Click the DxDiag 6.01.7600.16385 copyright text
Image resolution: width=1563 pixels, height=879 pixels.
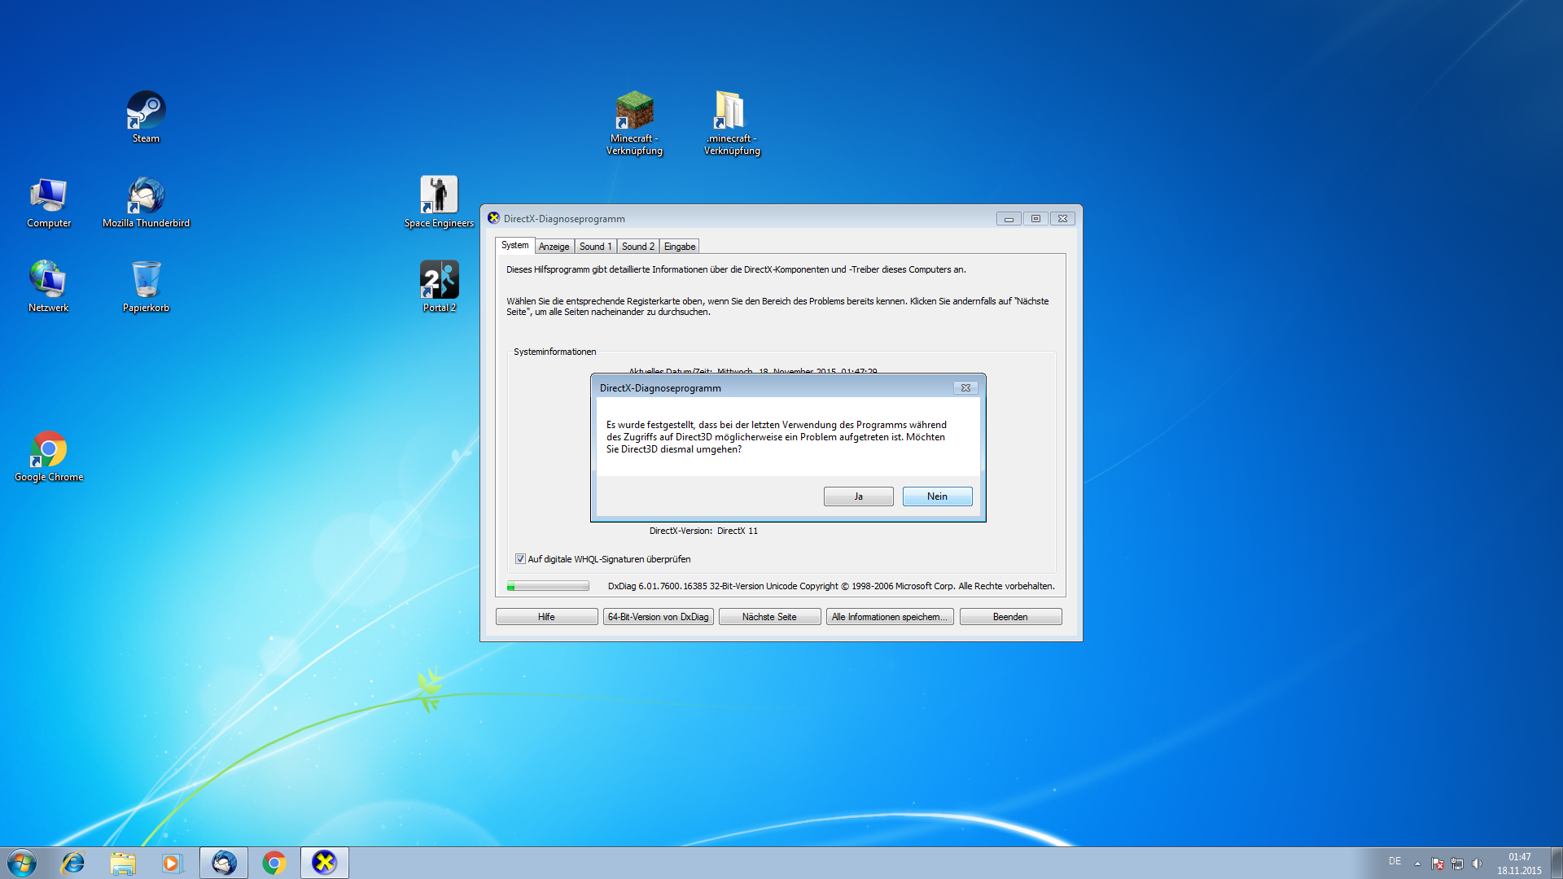point(830,586)
